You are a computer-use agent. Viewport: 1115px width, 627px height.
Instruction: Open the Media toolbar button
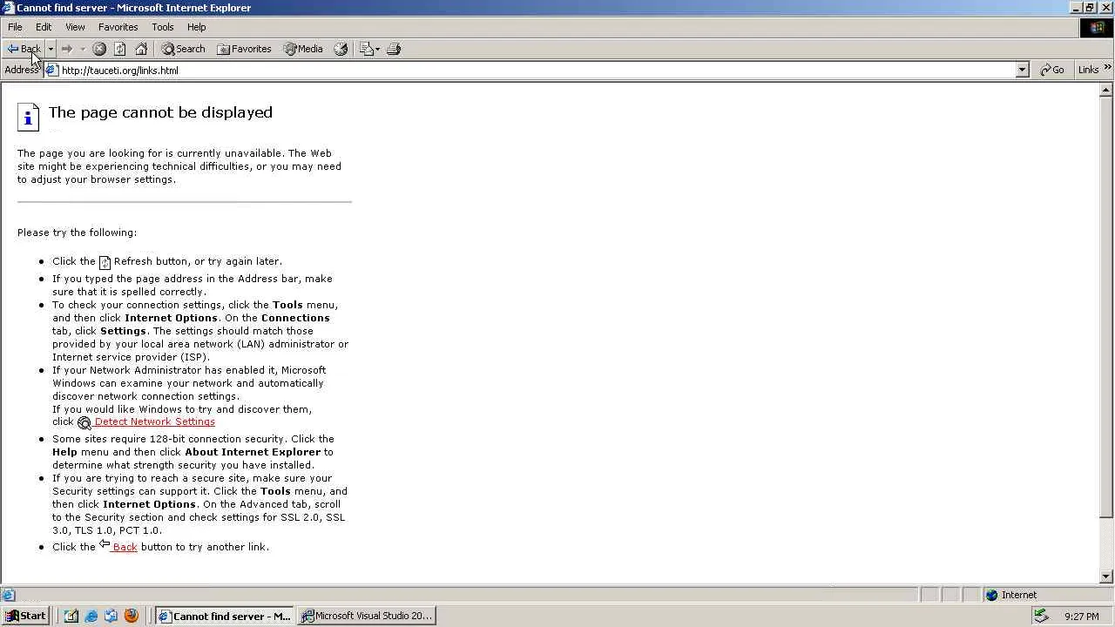tap(302, 49)
